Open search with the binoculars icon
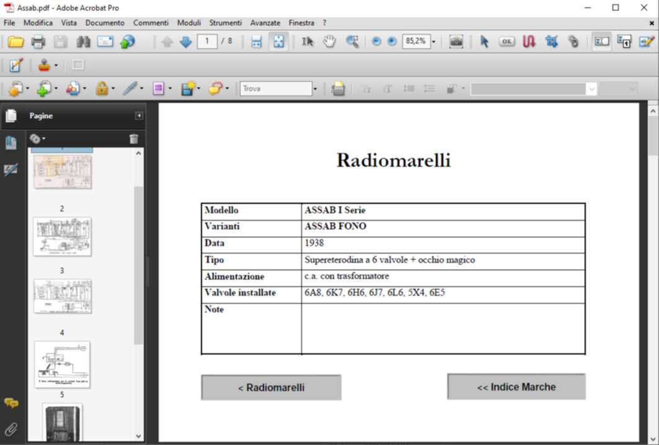Image resolution: width=659 pixels, height=445 pixels. click(83, 42)
